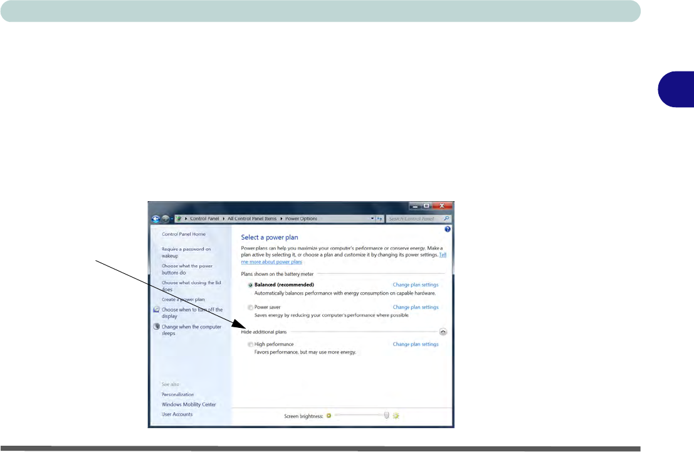Click the Power Options breadcrumb
The image size is (694, 452).
coord(301,219)
